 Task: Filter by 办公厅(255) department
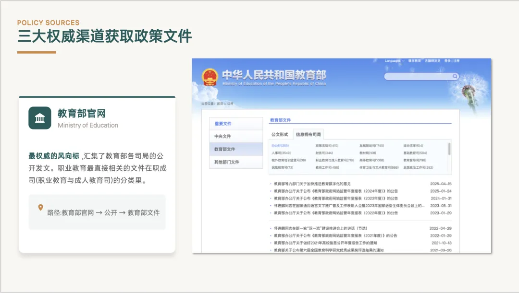coord(280,146)
